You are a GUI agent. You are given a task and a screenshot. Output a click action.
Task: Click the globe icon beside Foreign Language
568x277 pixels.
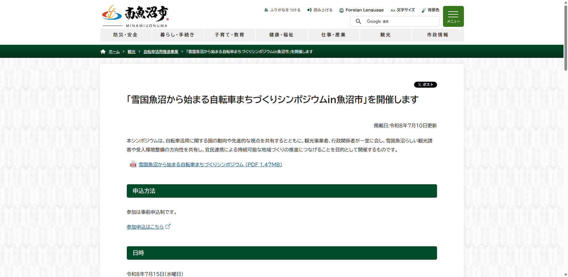[341, 10]
